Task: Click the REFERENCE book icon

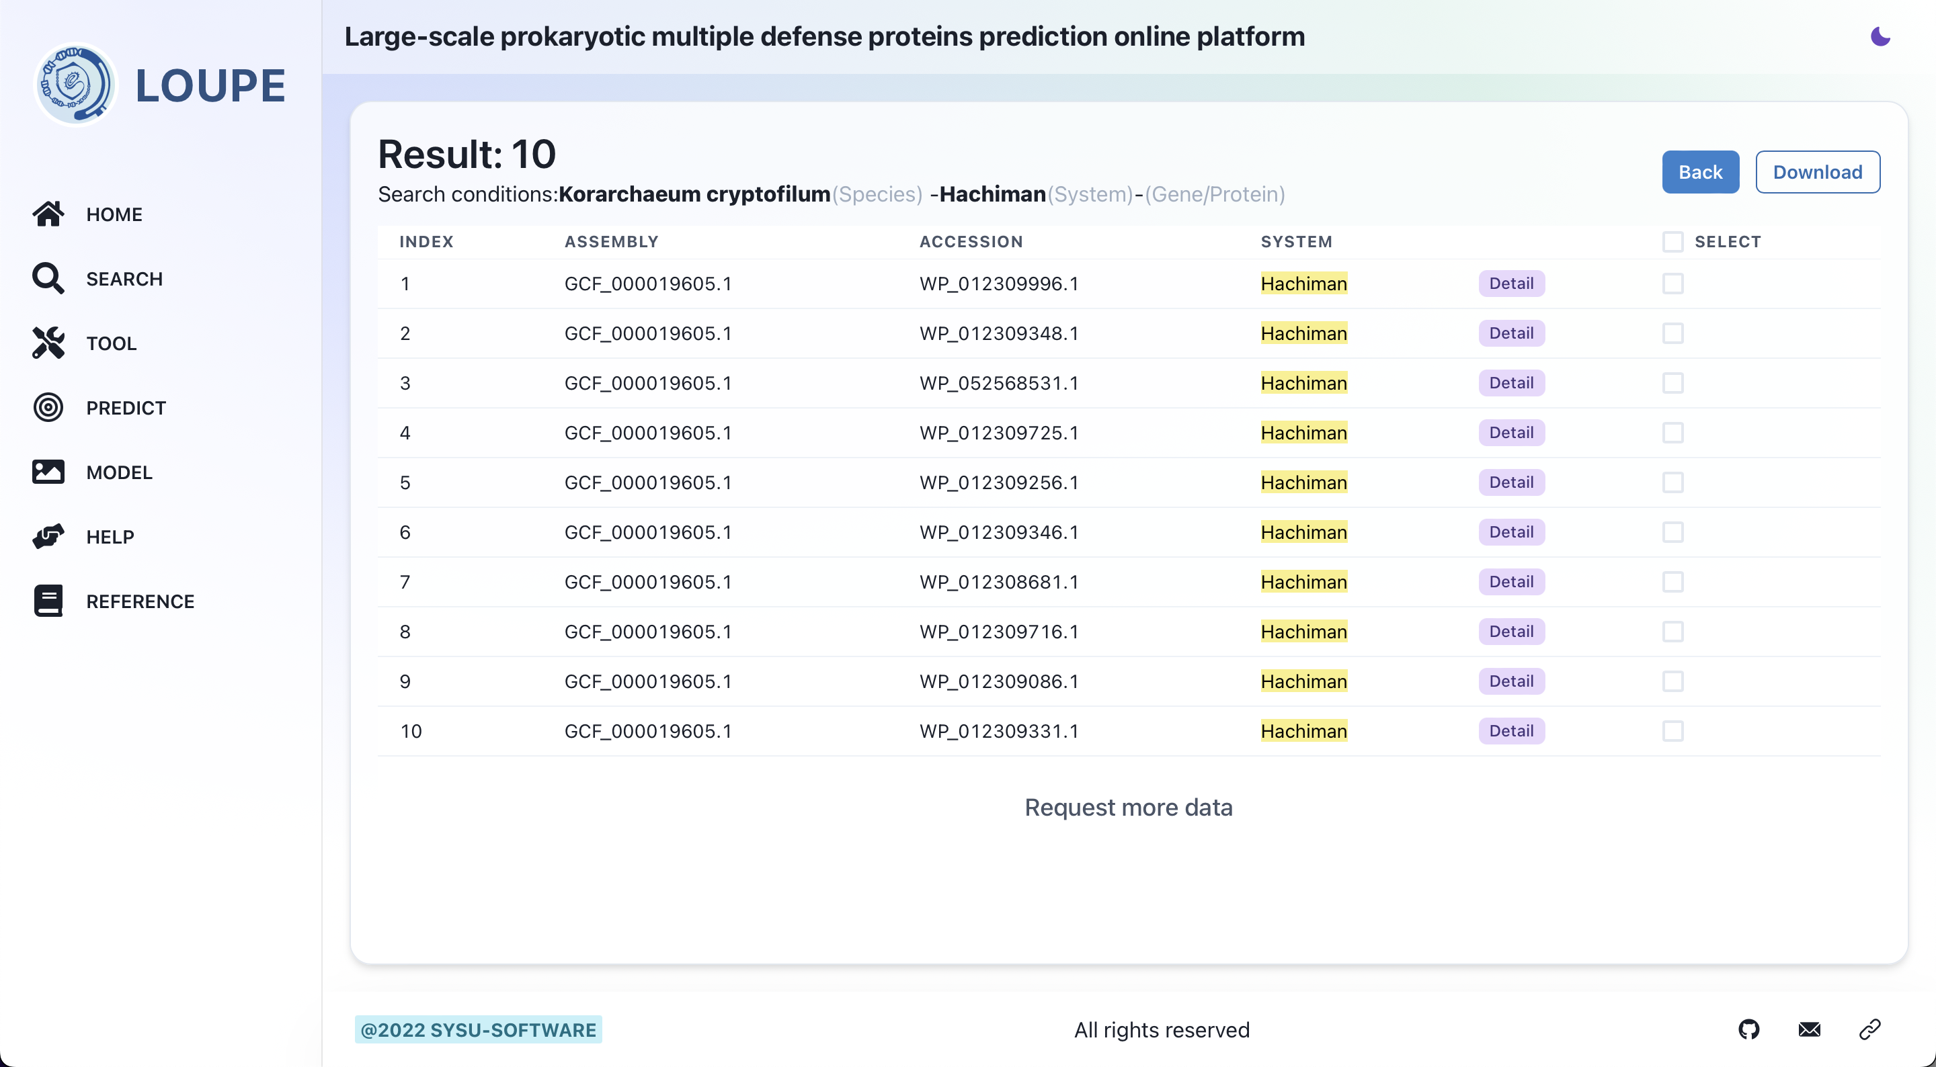Action: (48, 601)
